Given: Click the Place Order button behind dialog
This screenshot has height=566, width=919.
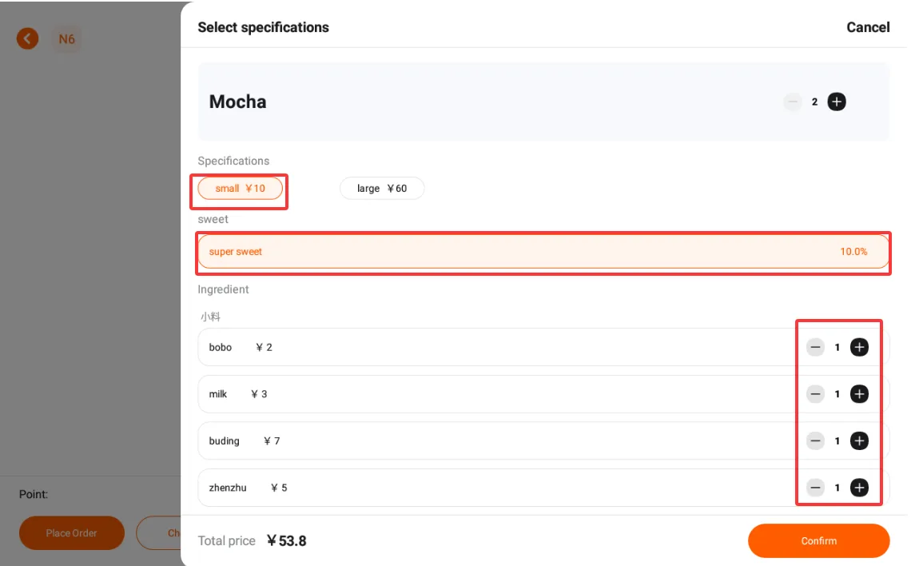Looking at the screenshot, I should point(71,533).
